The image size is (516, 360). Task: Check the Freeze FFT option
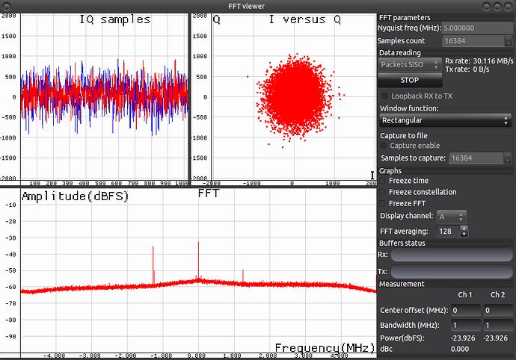coord(384,203)
